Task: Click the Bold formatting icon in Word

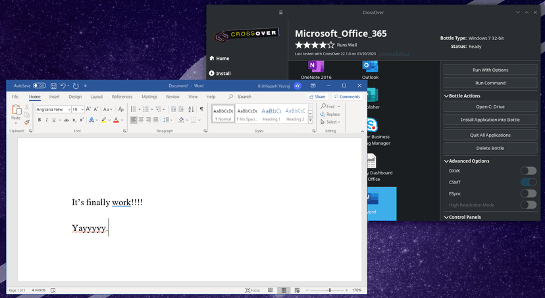Action: [39, 120]
